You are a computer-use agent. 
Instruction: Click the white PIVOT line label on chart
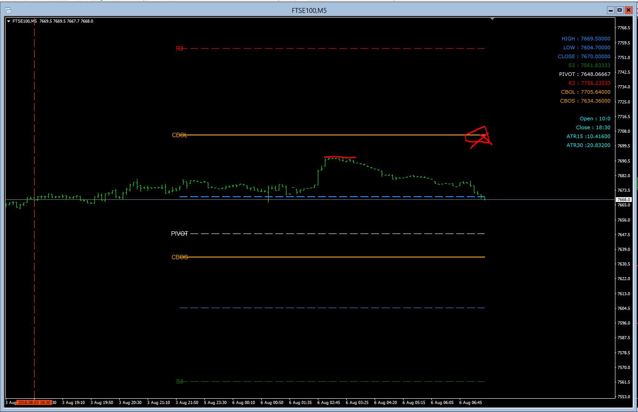180,234
